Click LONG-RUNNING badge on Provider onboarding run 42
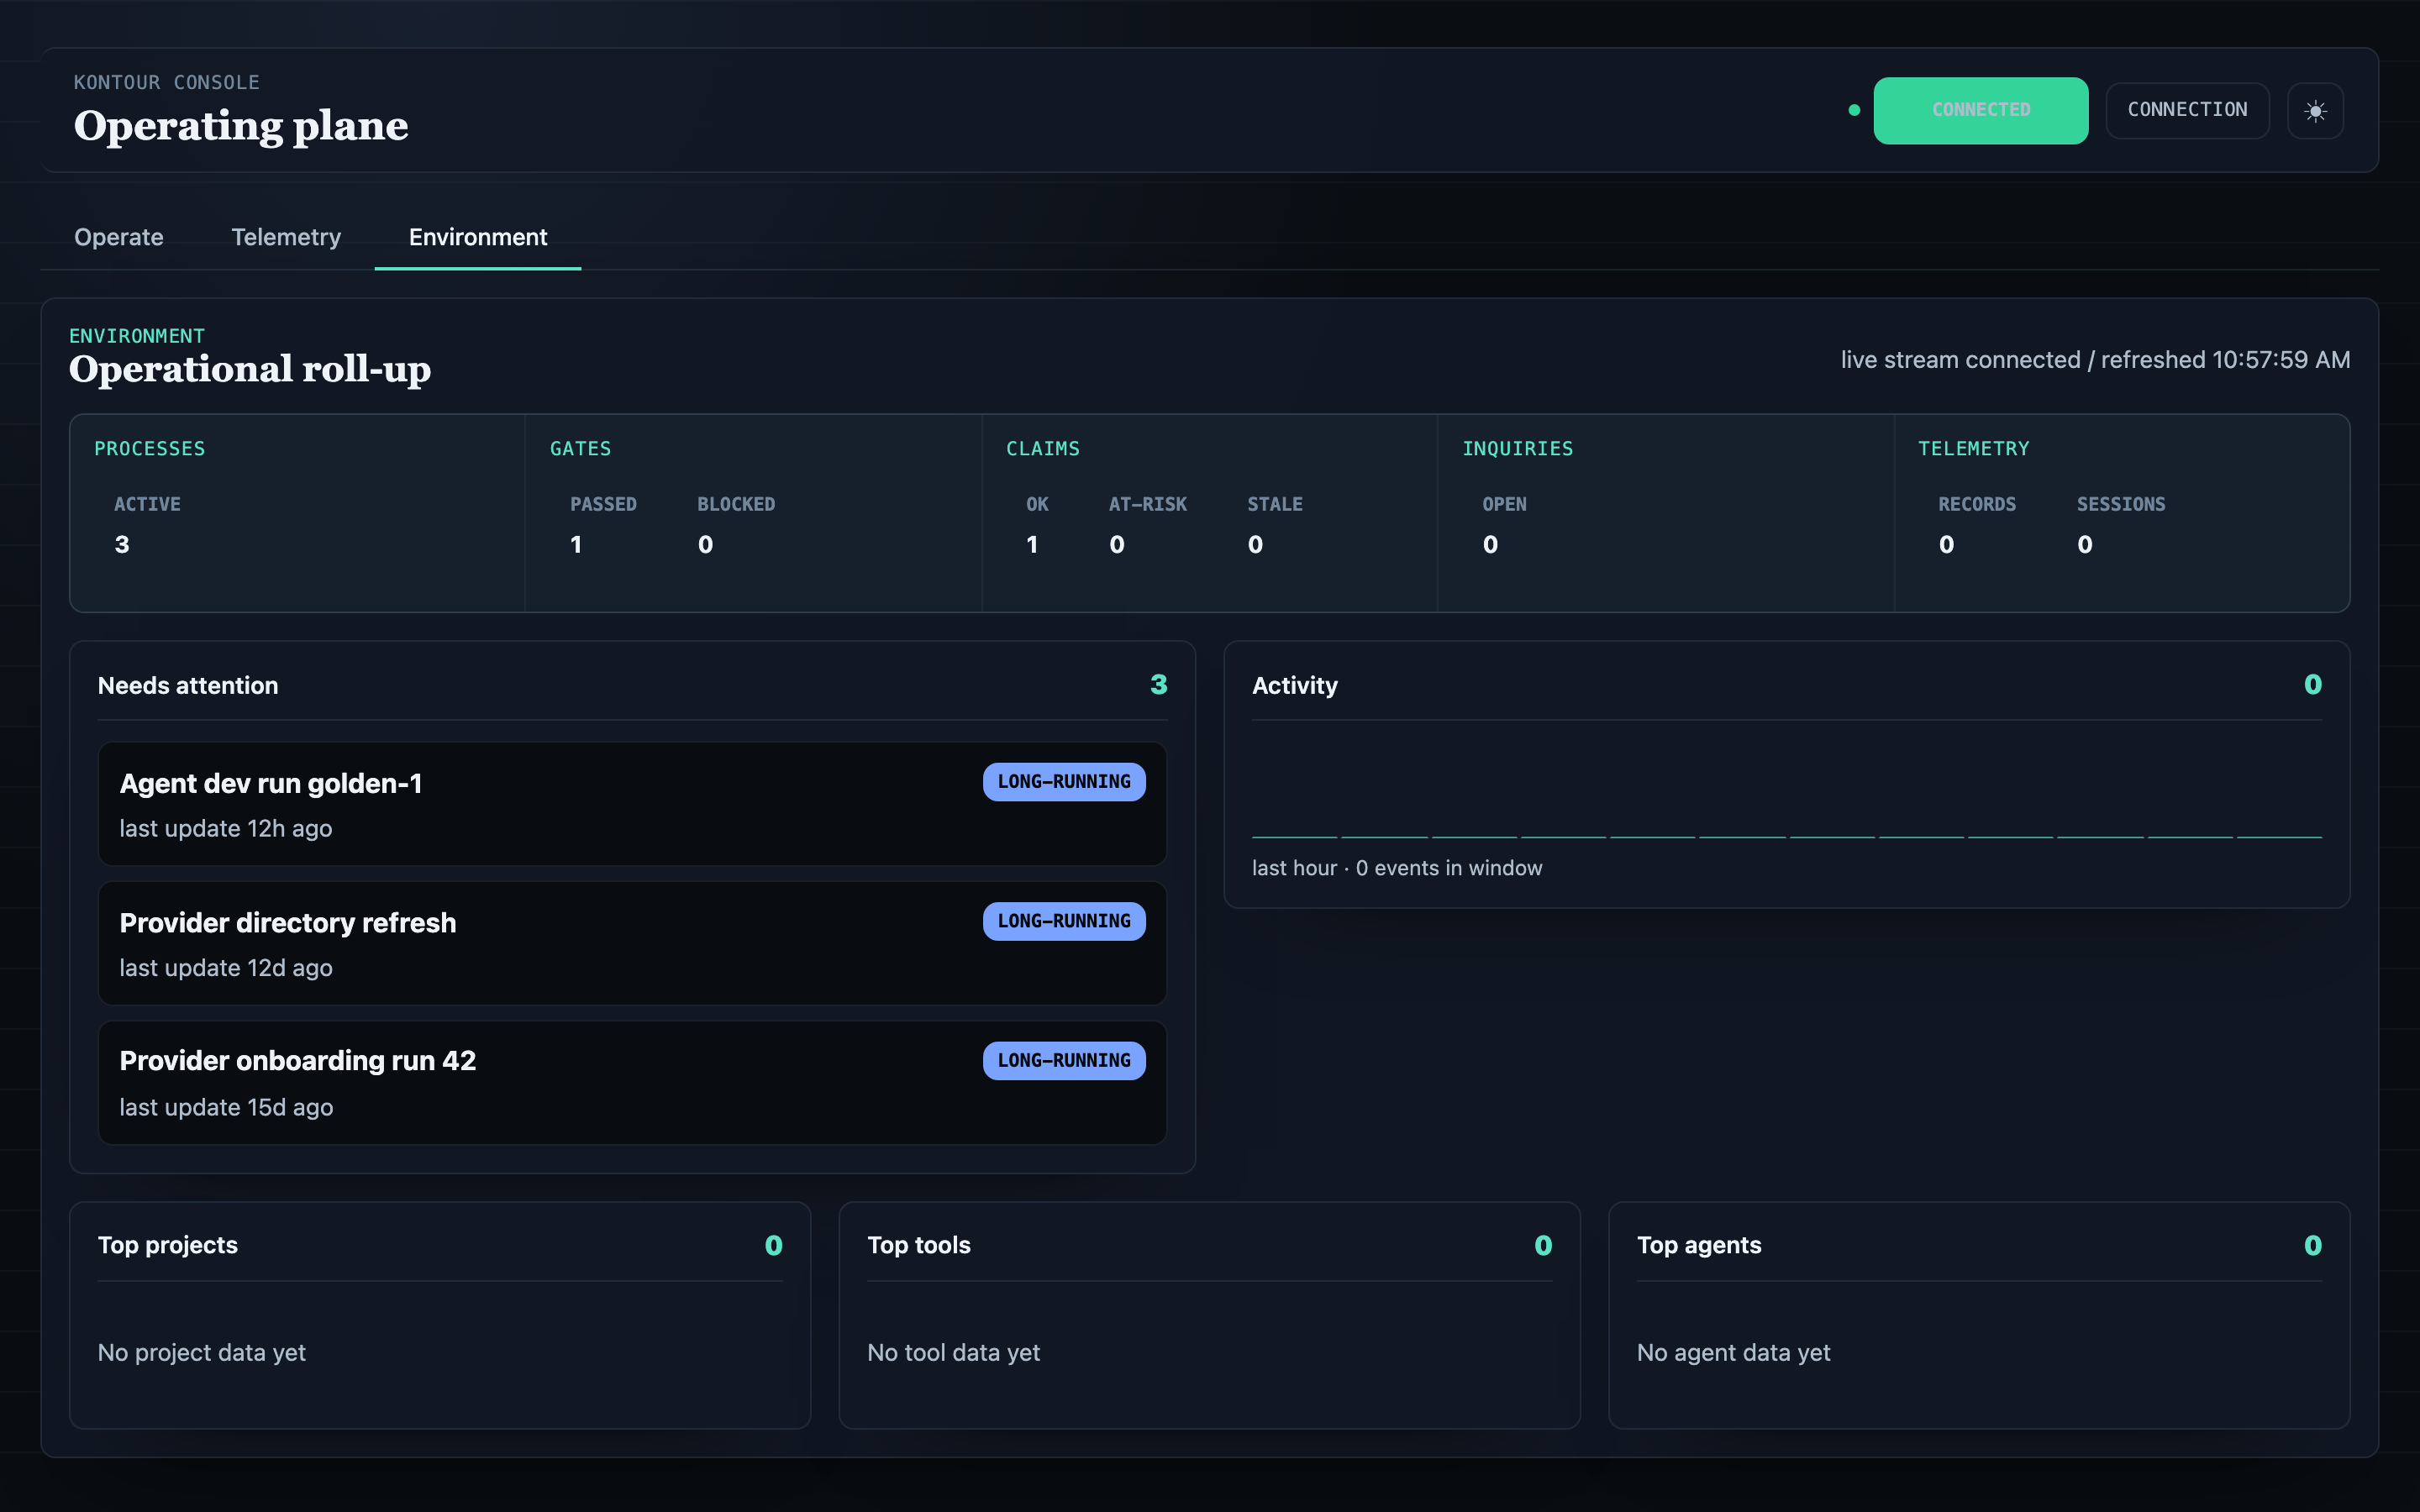The width and height of the screenshot is (2420, 1512). point(1064,1060)
